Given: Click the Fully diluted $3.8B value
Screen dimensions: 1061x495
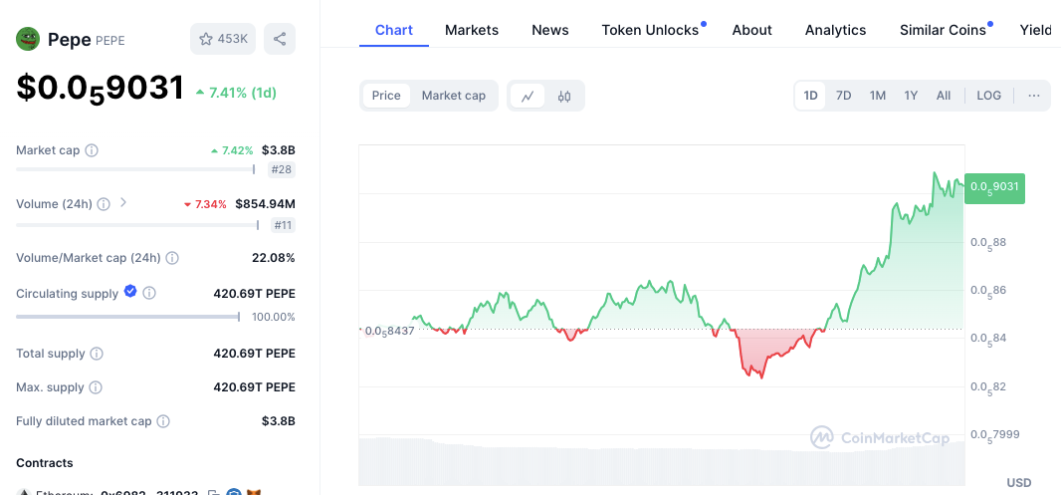Looking at the screenshot, I should click(x=279, y=421).
